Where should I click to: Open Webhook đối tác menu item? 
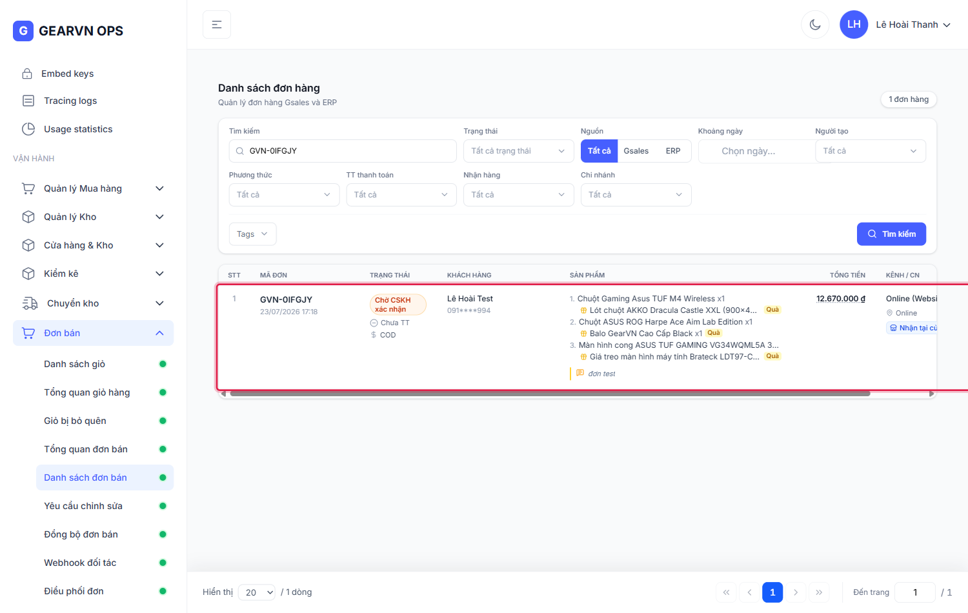click(105, 563)
